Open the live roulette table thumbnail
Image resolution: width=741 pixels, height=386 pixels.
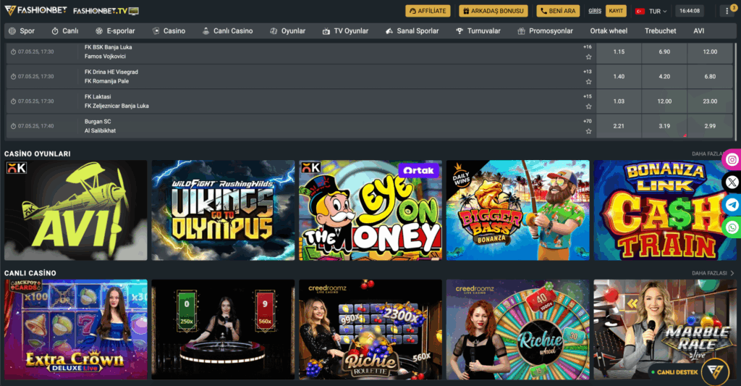(223, 330)
